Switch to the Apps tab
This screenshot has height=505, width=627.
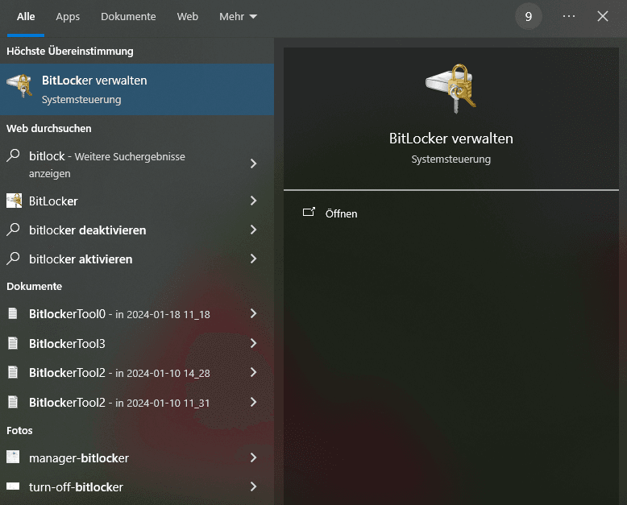click(x=68, y=16)
